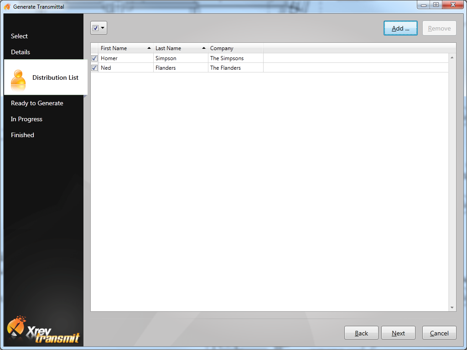This screenshot has width=467, height=350.
Task: Sort by First Name column header
Action: [x=126, y=48]
